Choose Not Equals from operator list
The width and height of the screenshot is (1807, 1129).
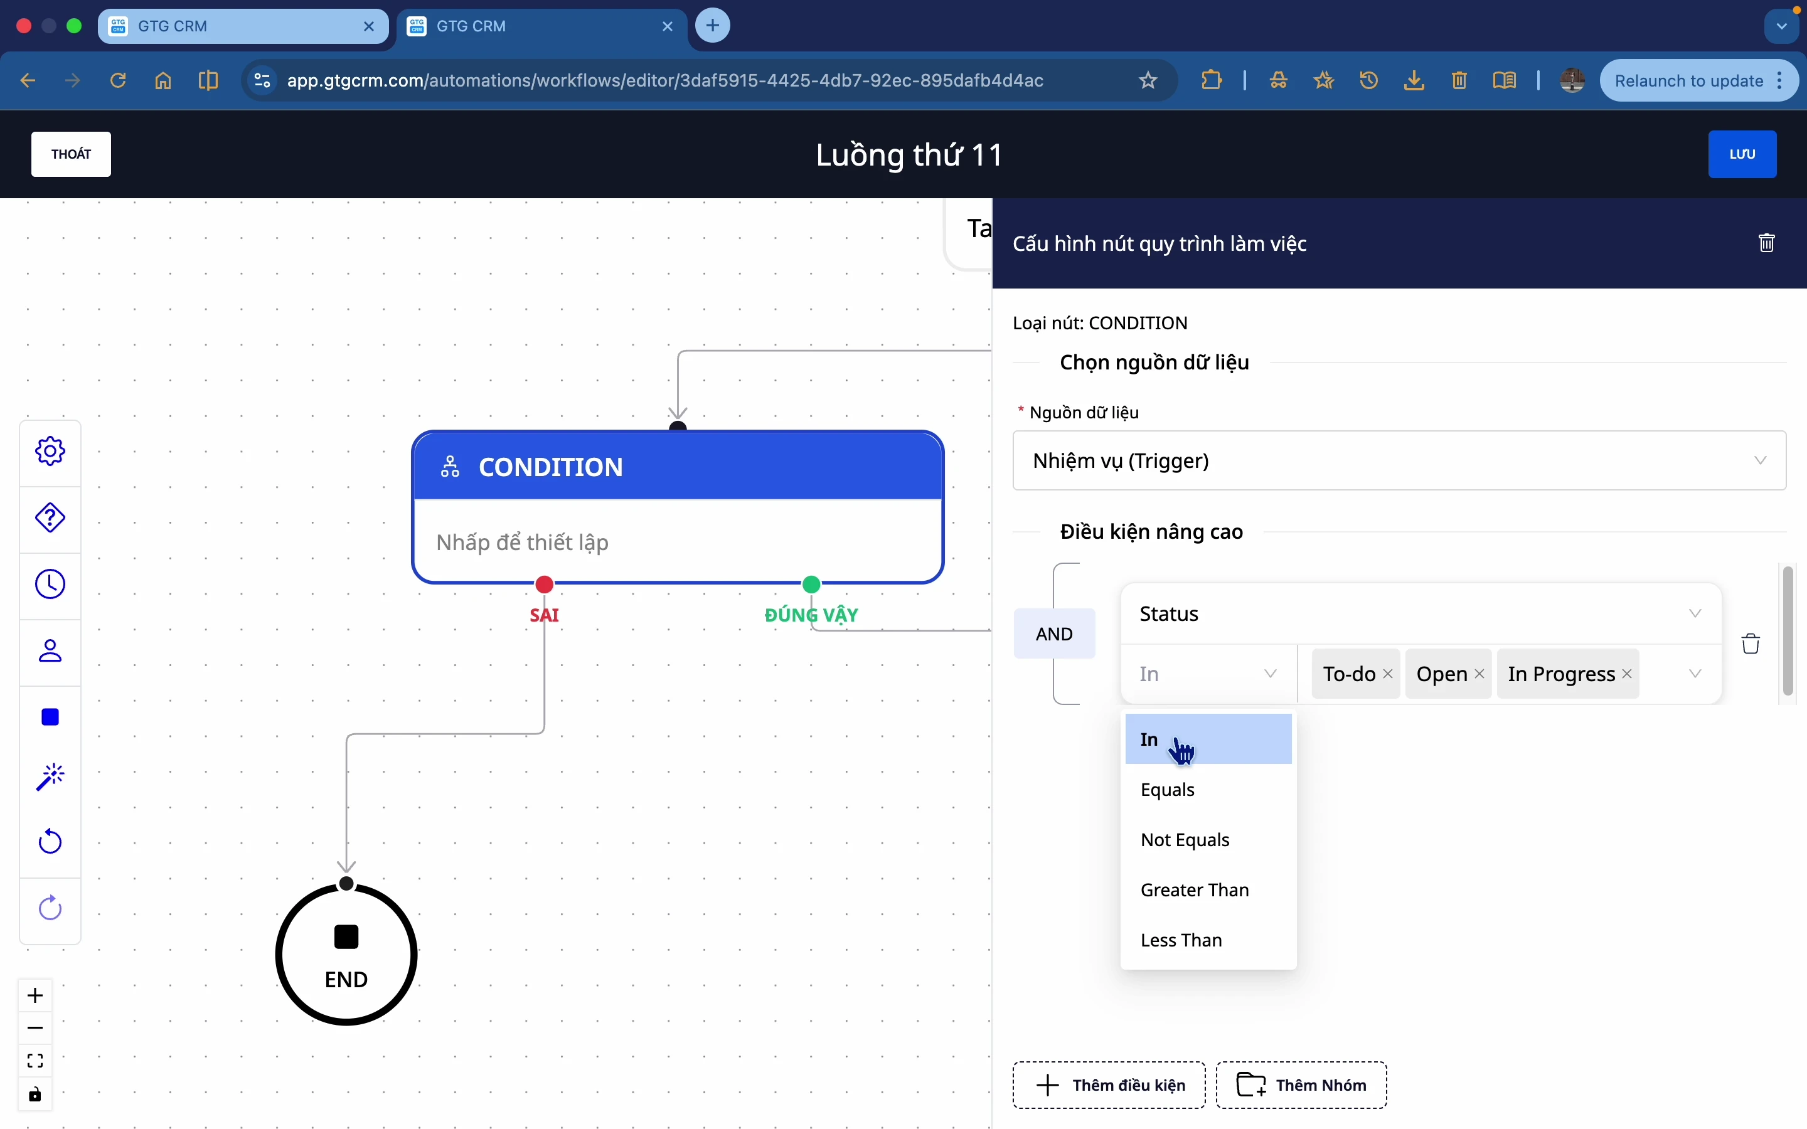[x=1184, y=840]
